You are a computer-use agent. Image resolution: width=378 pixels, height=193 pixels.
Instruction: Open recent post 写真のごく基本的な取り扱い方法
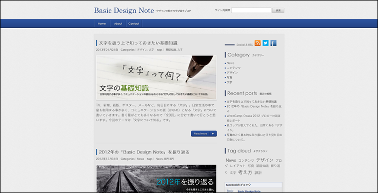[254, 137]
